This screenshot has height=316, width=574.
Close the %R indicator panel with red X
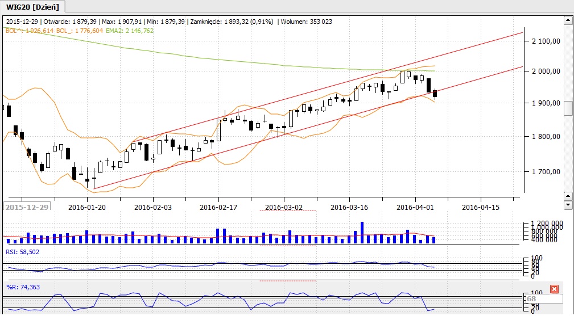(x=554, y=289)
